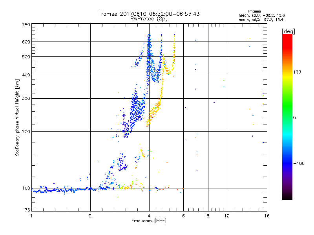Select the mean, sd,O statistics line

point(261,15)
